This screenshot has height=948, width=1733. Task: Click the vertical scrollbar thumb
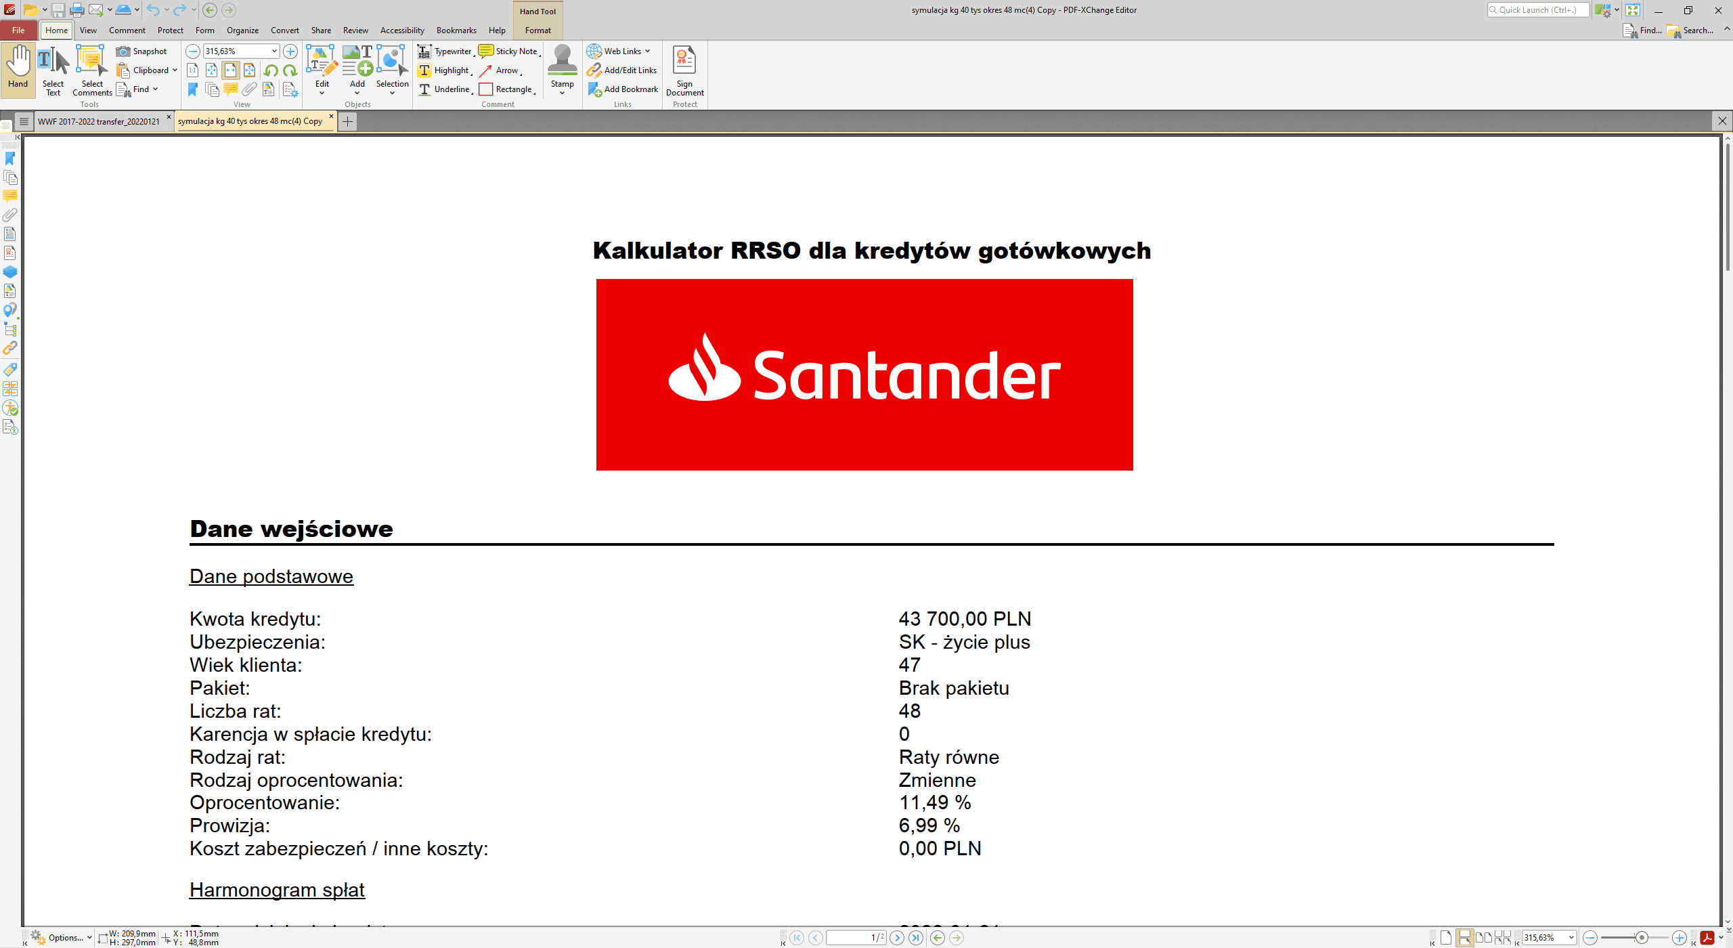click(1727, 207)
